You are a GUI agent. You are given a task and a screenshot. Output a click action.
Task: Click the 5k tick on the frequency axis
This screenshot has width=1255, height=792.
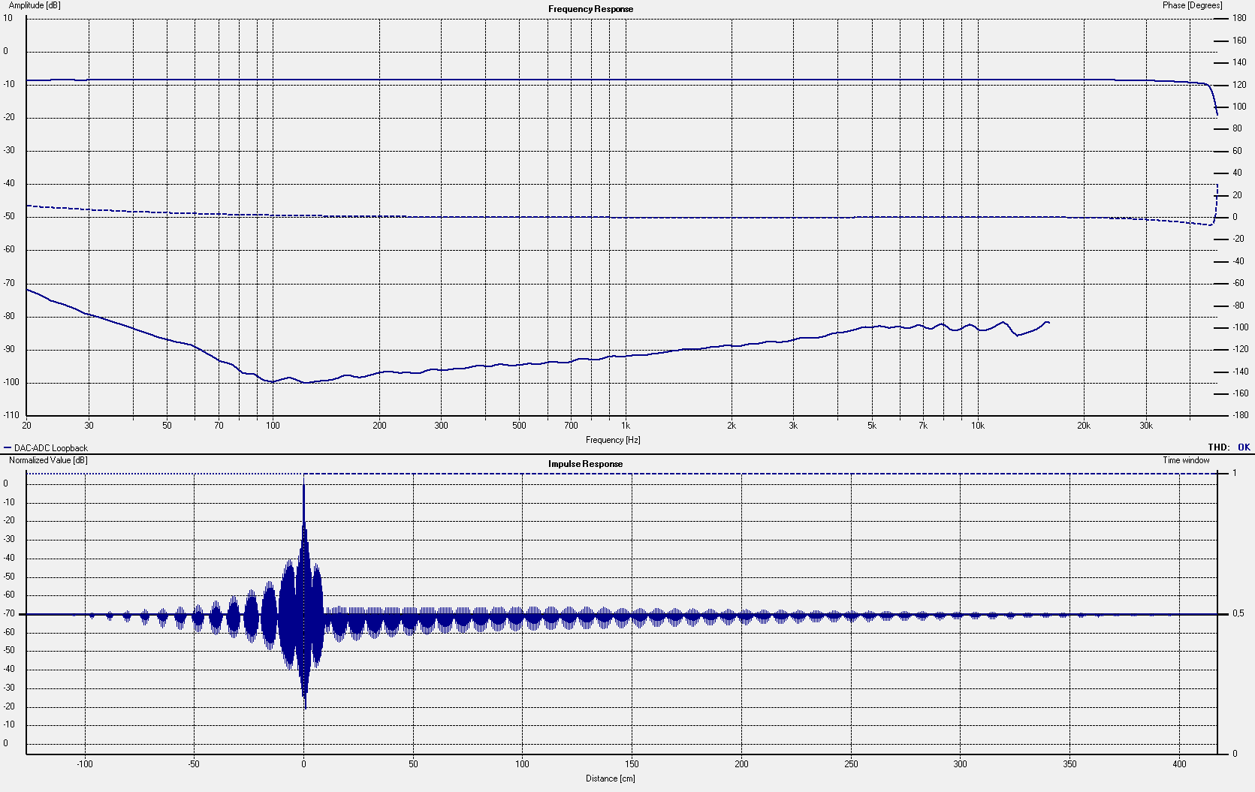tap(872, 426)
